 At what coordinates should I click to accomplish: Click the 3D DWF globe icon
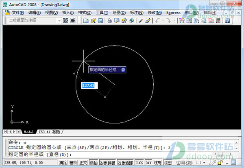tap(132, 21)
